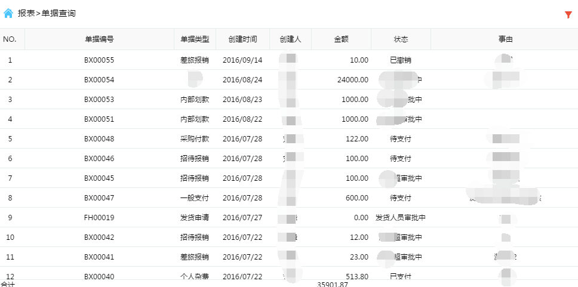The height and width of the screenshot is (287, 578).
Task: Select the BX00053 内部划款 record
Action: tap(99, 100)
